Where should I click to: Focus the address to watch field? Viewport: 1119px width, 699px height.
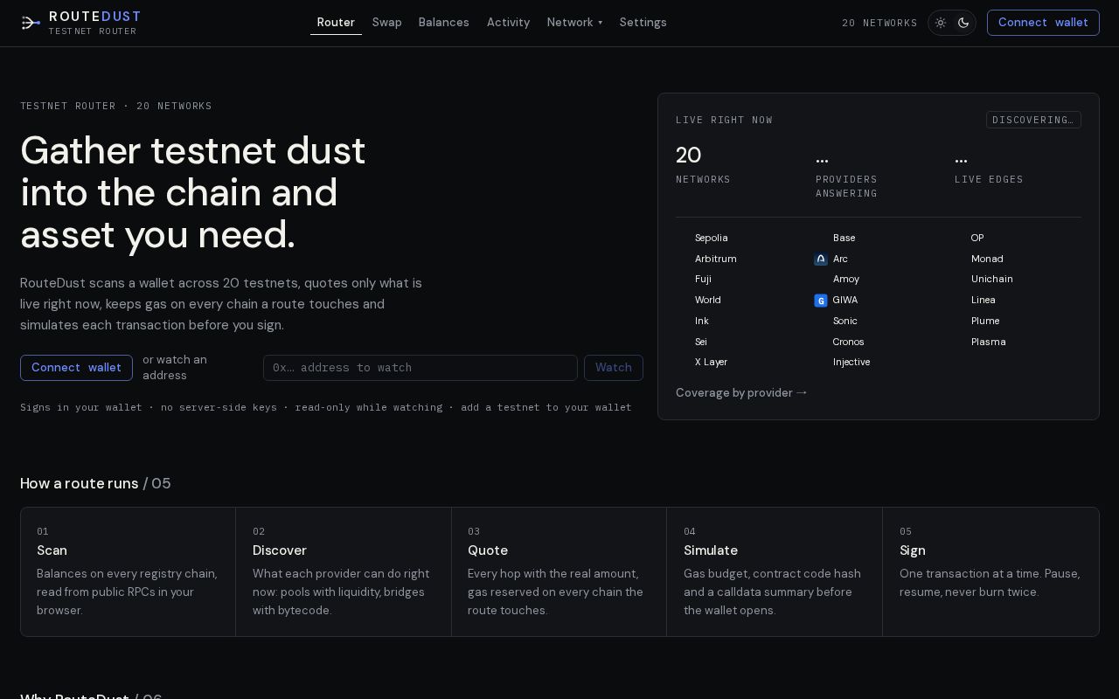pyautogui.click(x=420, y=368)
